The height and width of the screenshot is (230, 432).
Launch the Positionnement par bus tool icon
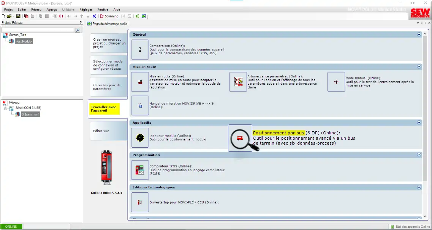240,138
